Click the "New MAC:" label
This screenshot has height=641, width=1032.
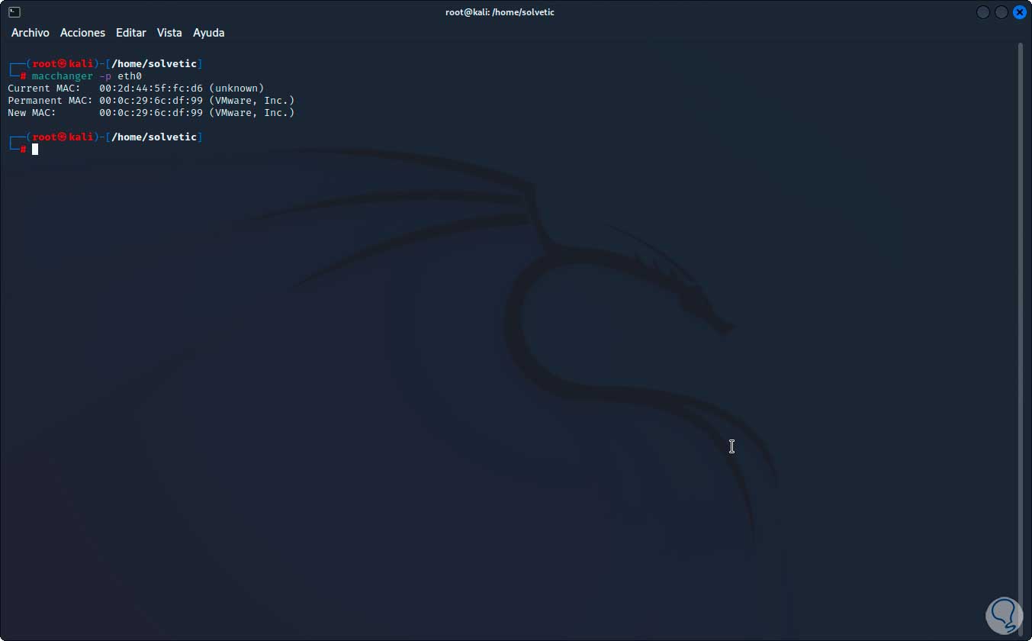32,113
